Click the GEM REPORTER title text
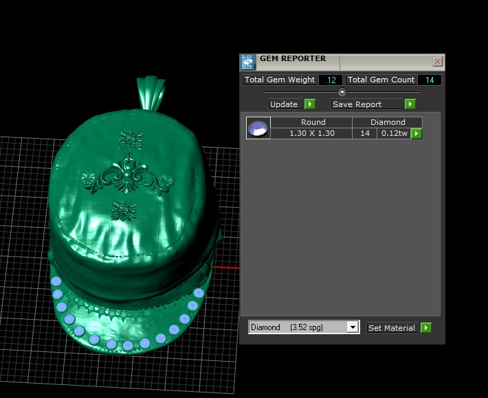This screenshot has width=488, height=398. point(293,58)
